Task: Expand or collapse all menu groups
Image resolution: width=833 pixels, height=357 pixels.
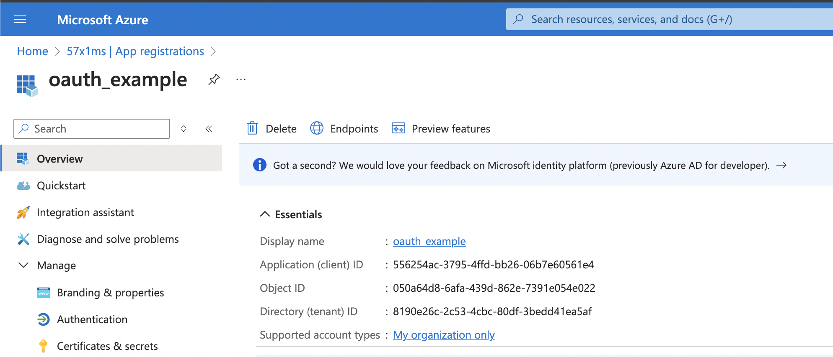Action: tap(184, 129)
